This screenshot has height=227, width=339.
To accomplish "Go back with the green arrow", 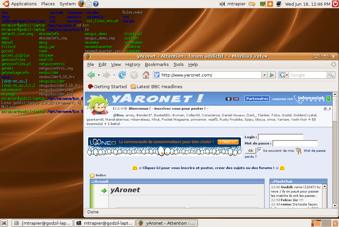I will (x=91, y=75).
